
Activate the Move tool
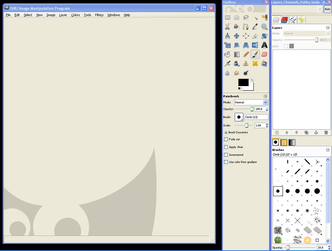click(x=237, y=36)
